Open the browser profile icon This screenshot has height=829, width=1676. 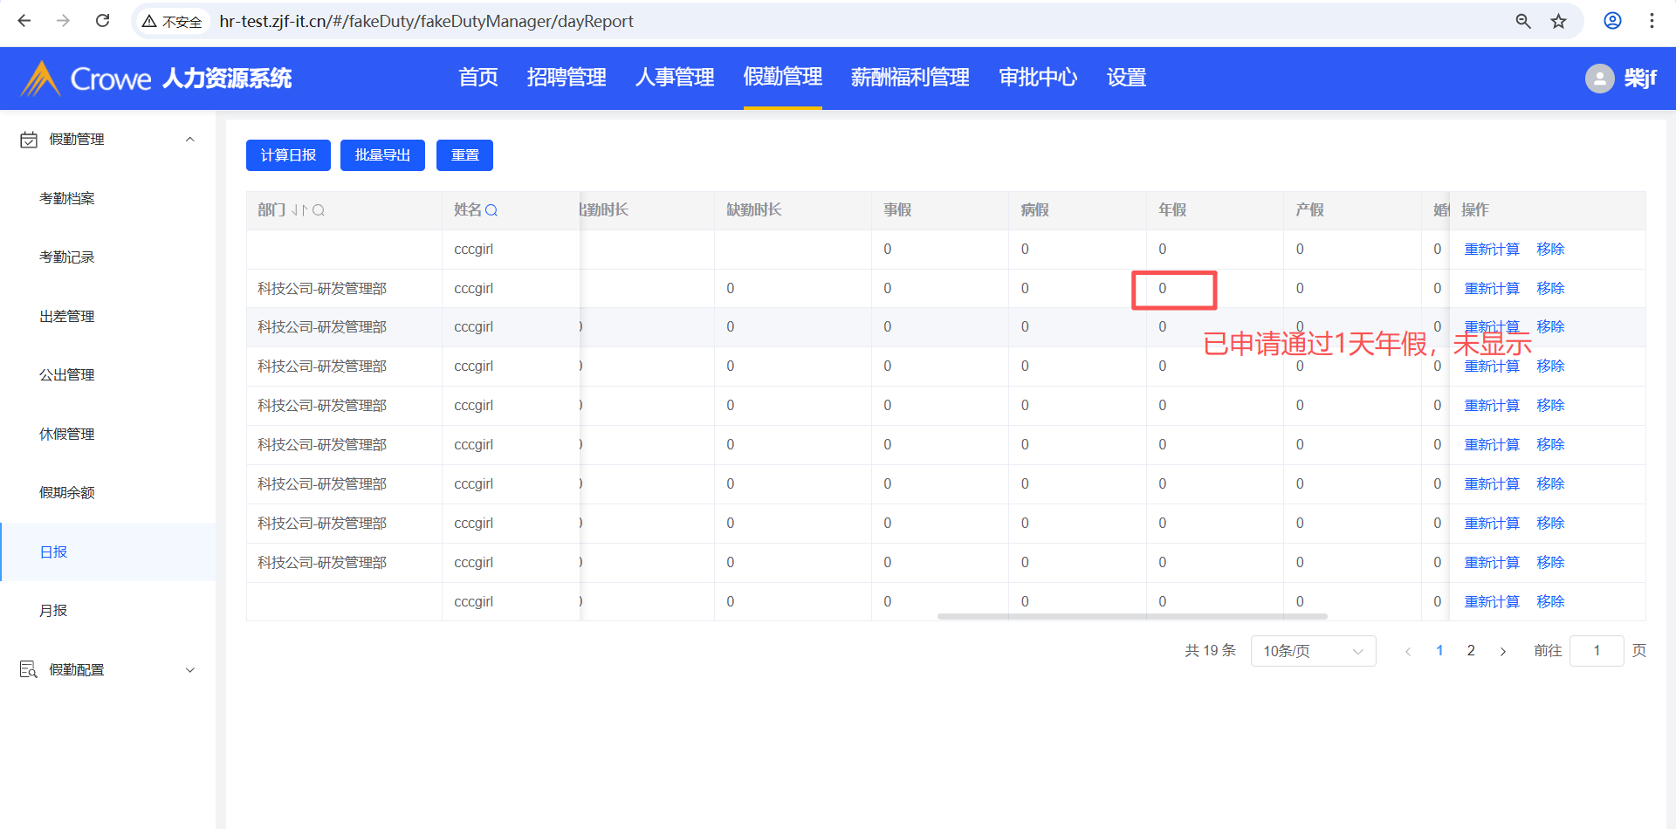(x=1612, y=21)
